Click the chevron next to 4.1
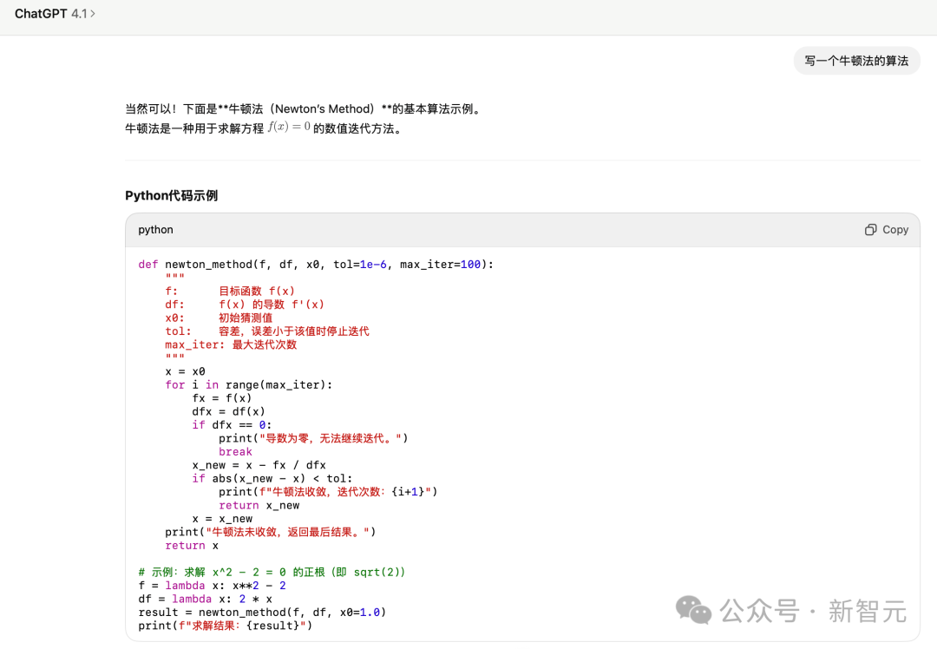Image resolution: width=937 pixels, height=649 pixels. tap(93, 14)
